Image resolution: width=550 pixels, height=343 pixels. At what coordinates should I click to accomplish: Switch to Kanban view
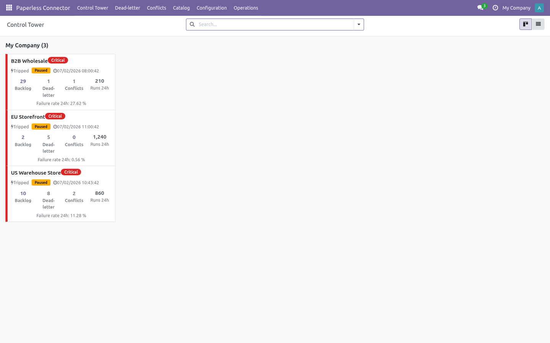526,24
